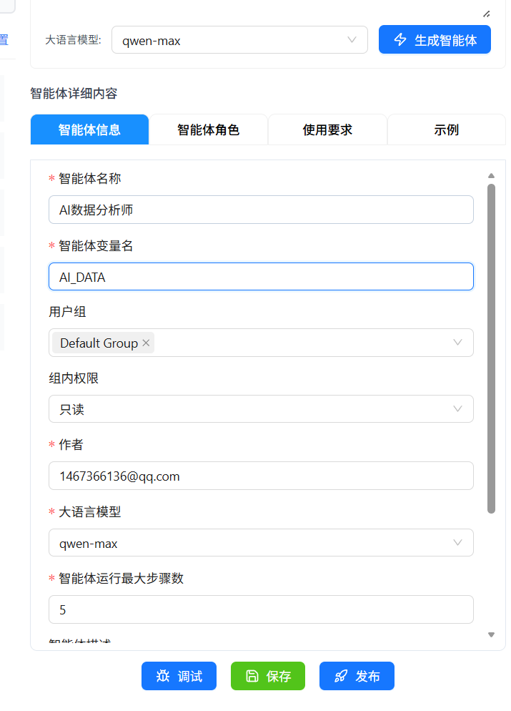
Task: Click the lightning icon on 生成智能体 button
Action: (400, 39)
